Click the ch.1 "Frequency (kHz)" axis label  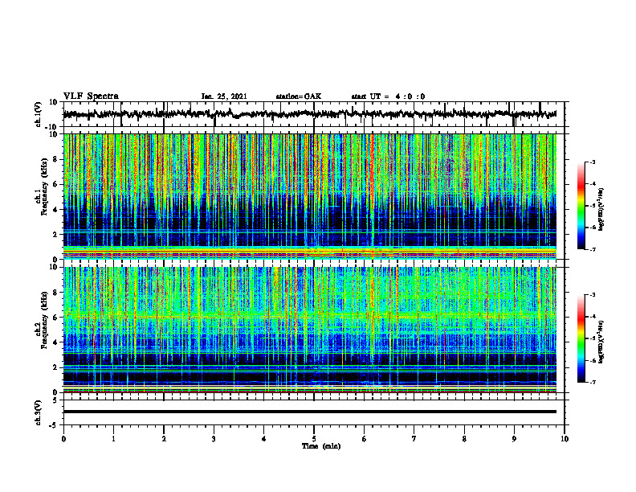coord(44,187)
